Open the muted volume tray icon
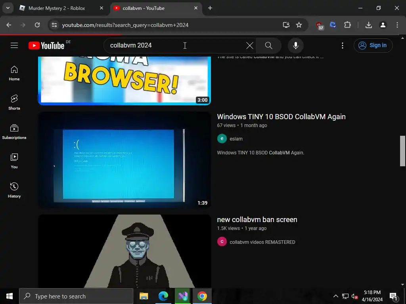406x304 pixels. click(354, 296)
